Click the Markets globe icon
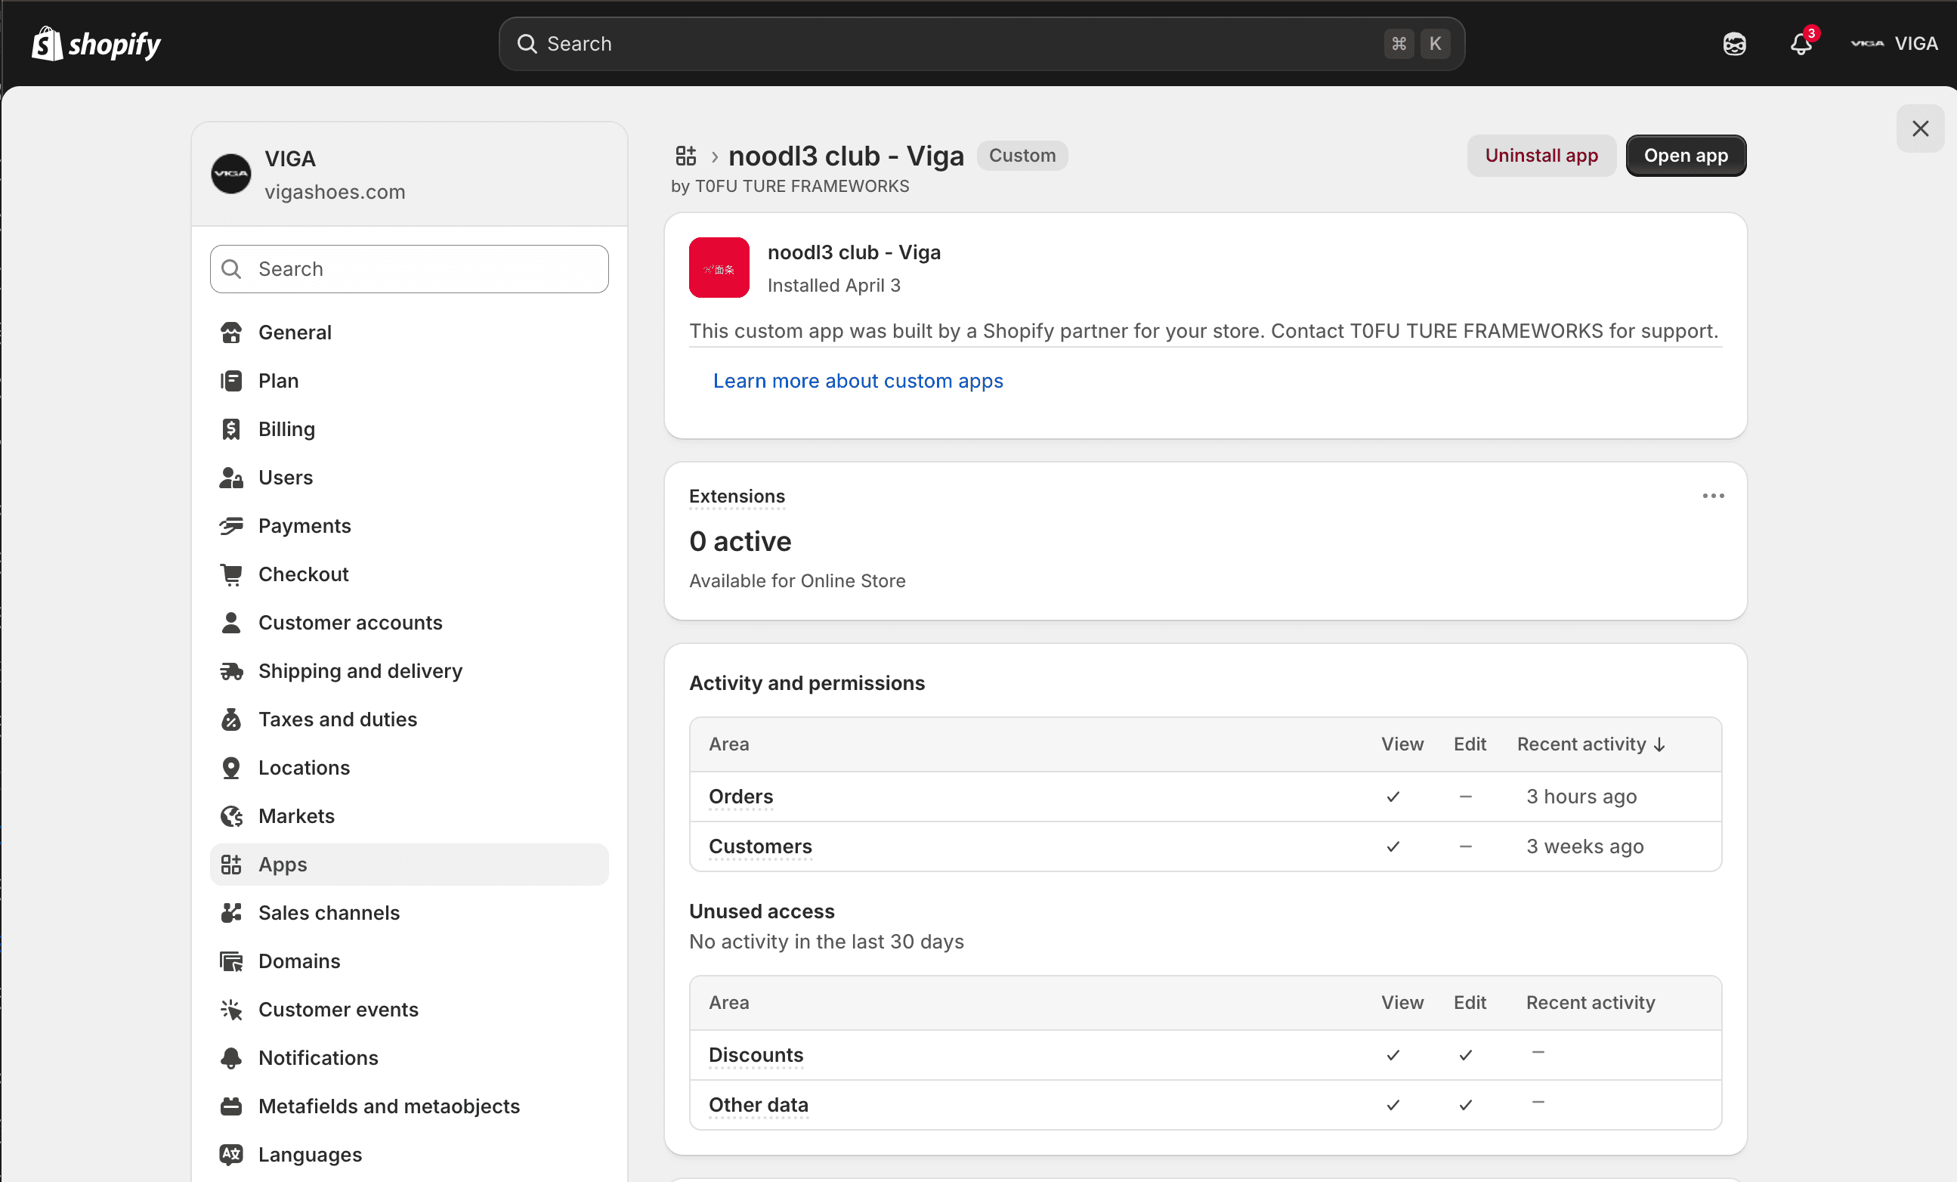The width and height of the screenshot is (1957, 1182). [x=231, y=817]
